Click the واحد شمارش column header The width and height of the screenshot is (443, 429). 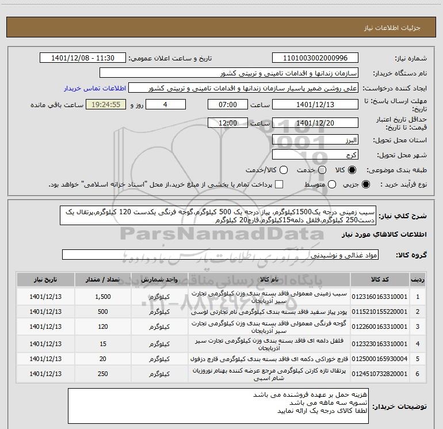tap(159, 279)
